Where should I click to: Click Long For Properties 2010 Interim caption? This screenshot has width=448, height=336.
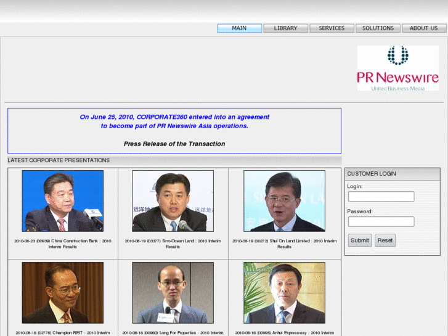pos(173,333)
